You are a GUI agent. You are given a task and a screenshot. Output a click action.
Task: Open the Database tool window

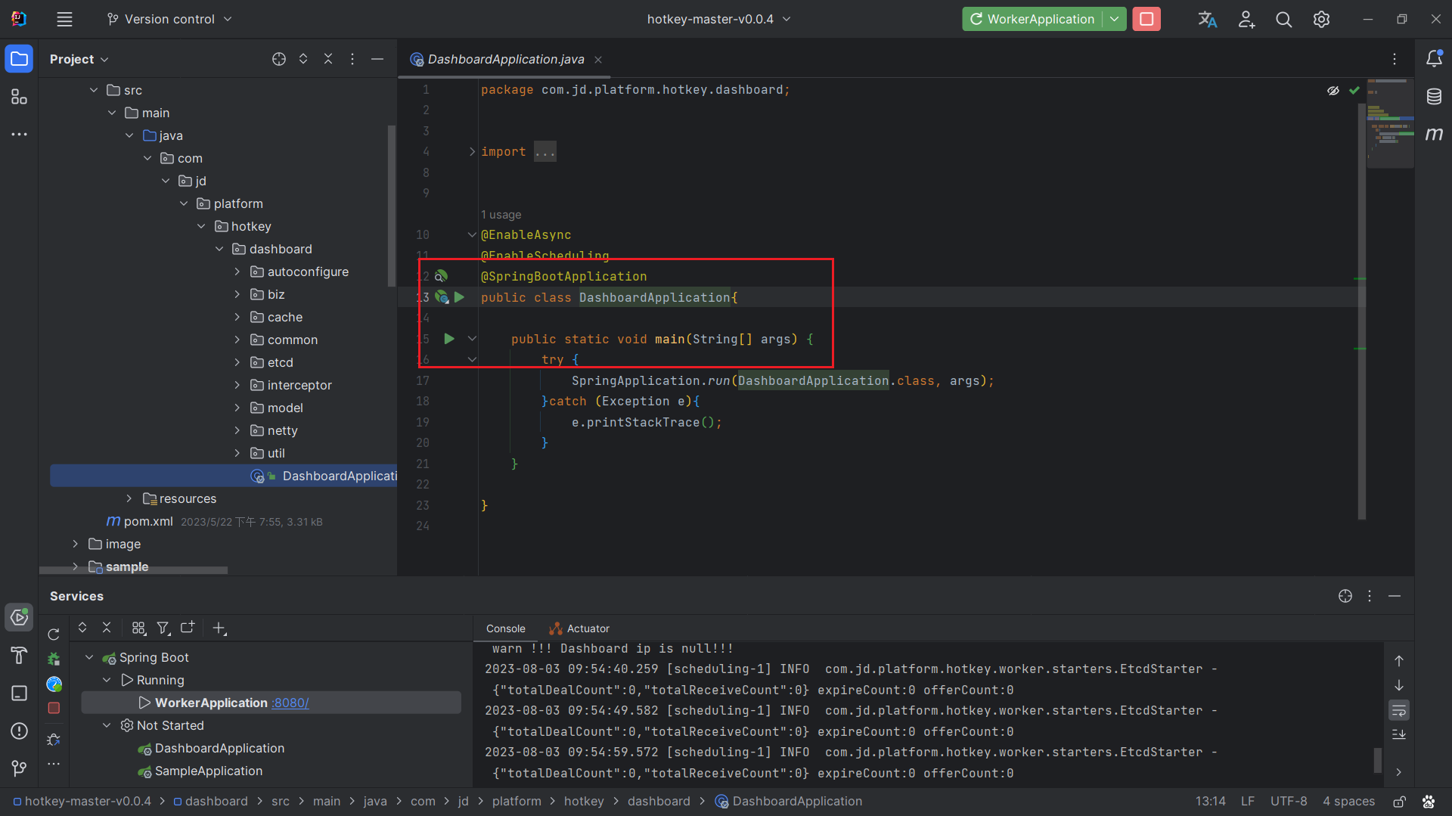[1434, 97]
